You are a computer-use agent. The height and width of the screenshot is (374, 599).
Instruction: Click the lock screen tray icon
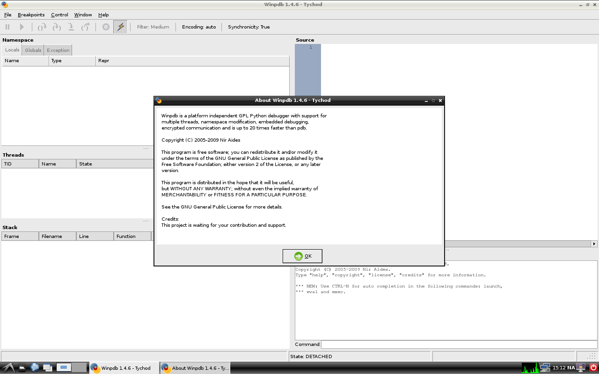(581, 368)
